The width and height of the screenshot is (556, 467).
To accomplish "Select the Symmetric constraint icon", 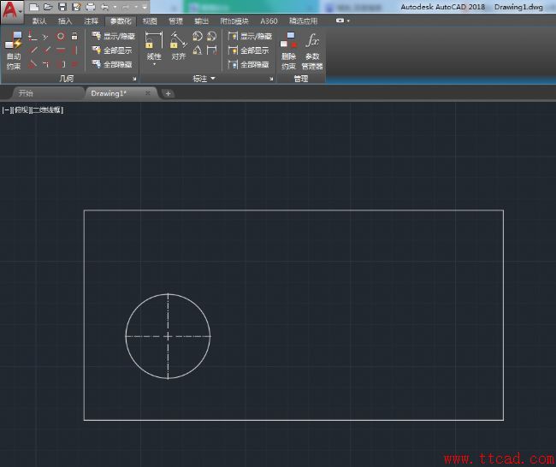I will coord(61,64).
